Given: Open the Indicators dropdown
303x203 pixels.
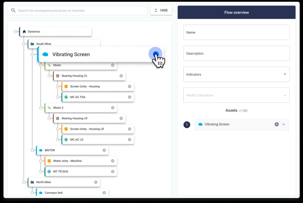Looking at the screenshot, I should 236,74.
